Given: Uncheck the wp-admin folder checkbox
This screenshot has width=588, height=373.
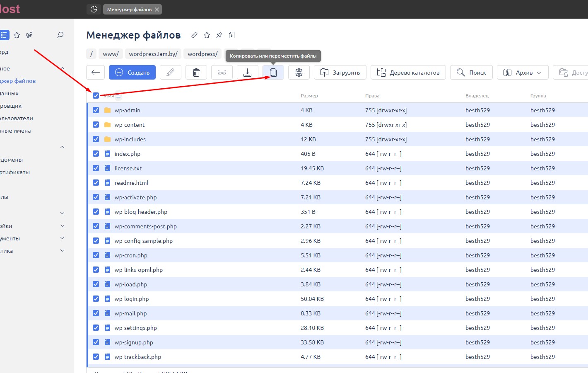Looking at the screenshot, I should point(96,110).
